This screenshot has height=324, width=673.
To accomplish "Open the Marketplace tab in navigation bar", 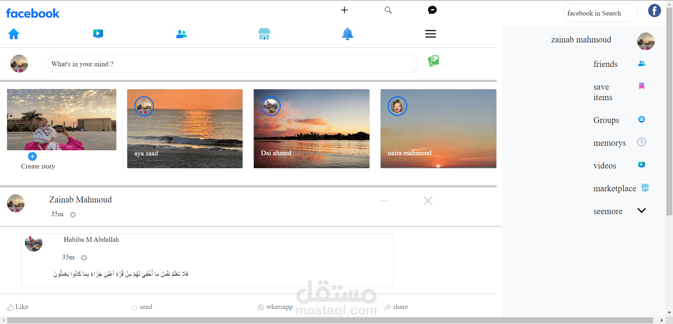I will click(264, 34).
